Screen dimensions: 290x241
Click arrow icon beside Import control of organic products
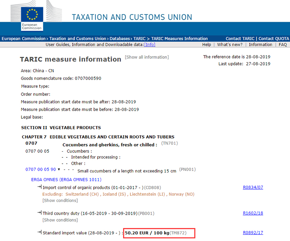[39, 187]
